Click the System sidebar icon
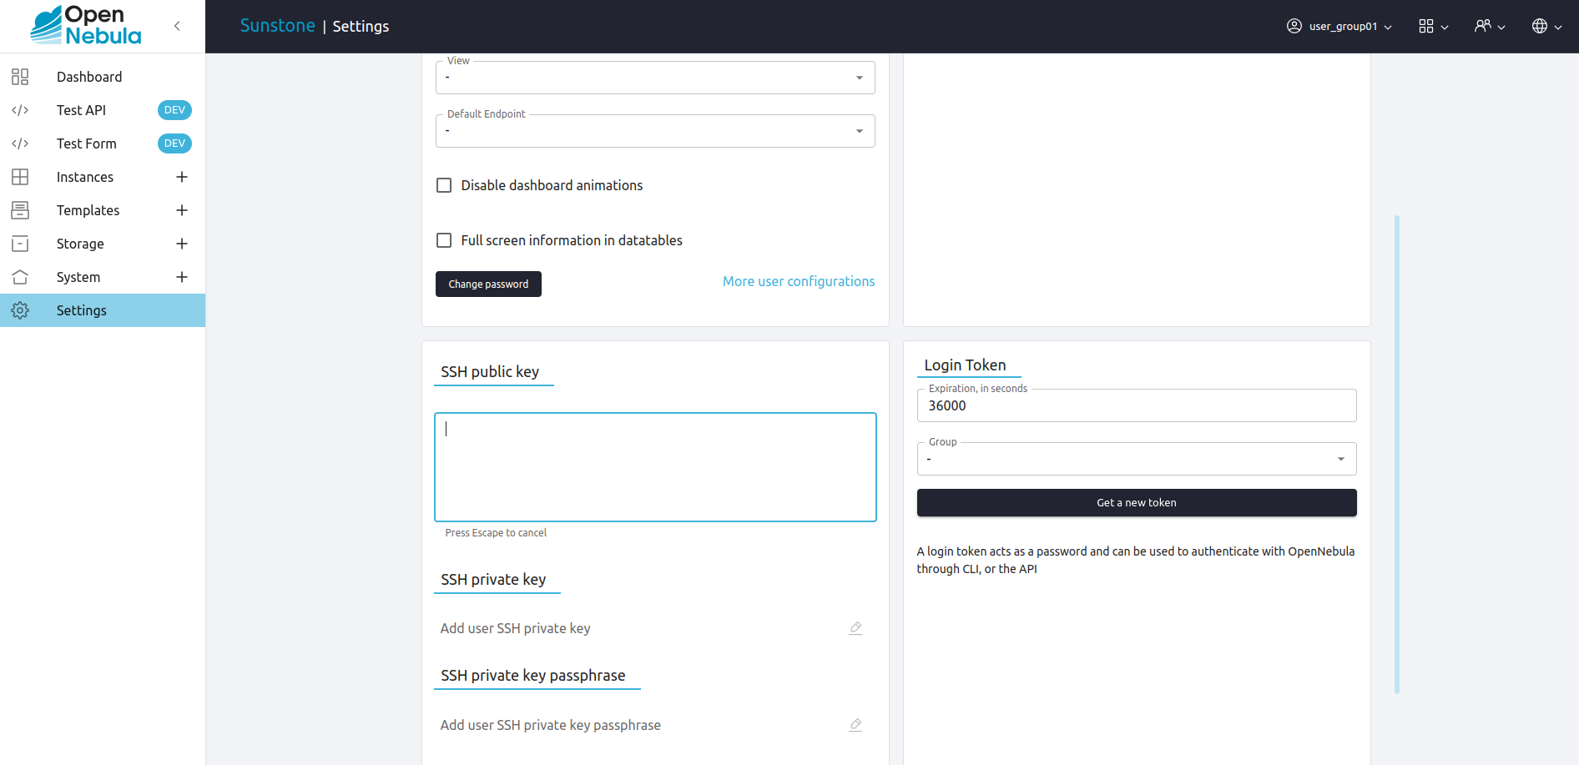The height and width of the screenshot is (765, 1579). (20, 277)
